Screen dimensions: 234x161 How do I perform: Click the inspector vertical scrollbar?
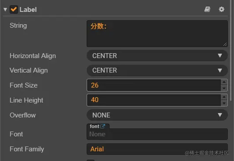point(232,51)
